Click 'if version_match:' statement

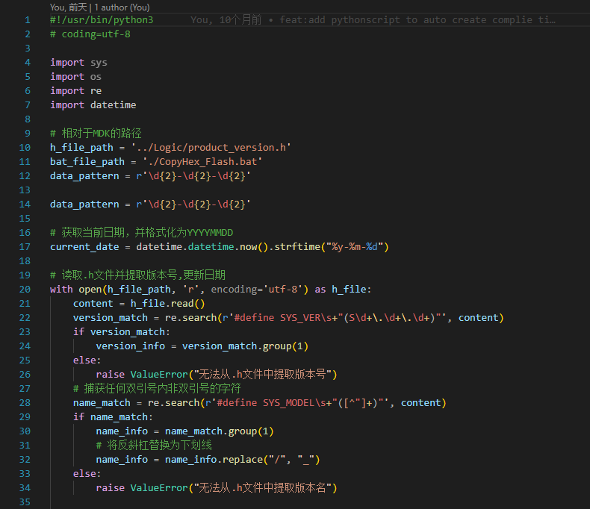pos(122,332)
